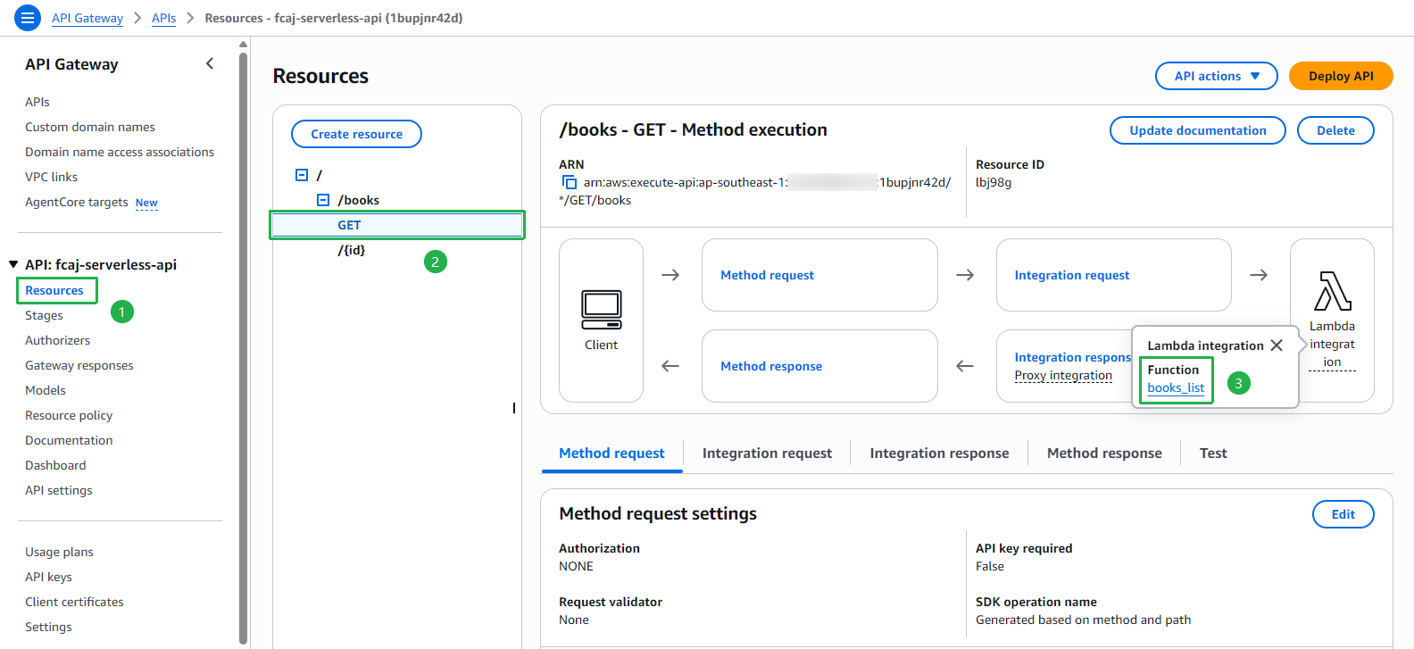Image resolution: width=1414 pixels, height=649 pixels.
Task: Open Custom domain names in sidebar
Action: [90, 127]
